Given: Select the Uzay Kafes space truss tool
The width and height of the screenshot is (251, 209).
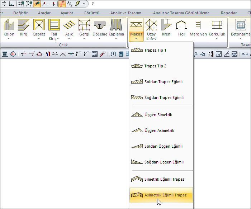Looking at the screenshot, I should pos(151,25).
